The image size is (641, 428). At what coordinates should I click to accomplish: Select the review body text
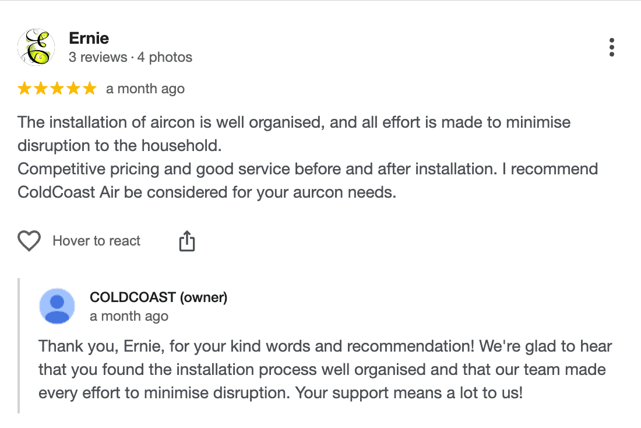coord(291,157)
